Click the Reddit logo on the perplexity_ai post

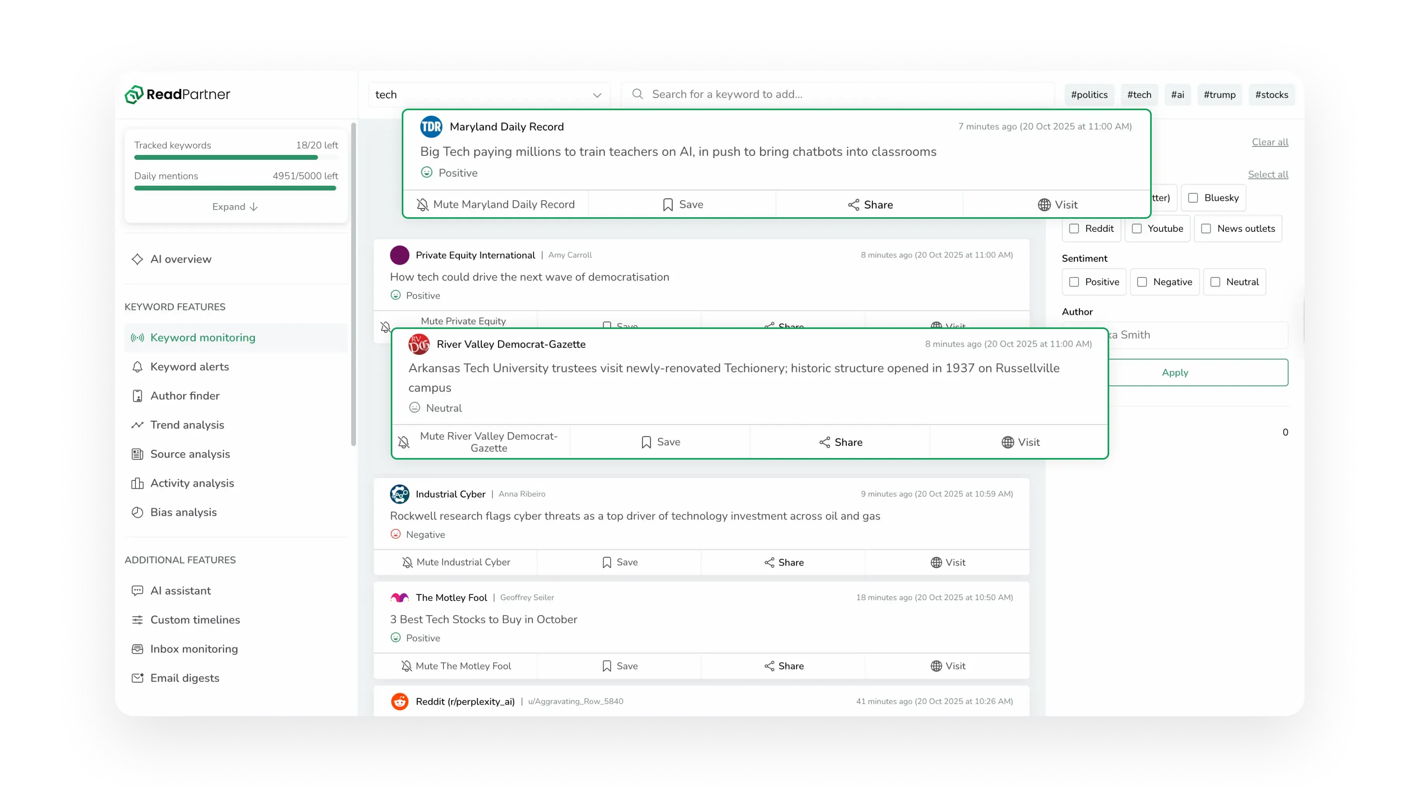pyautogui.click(x=400, y=701)
